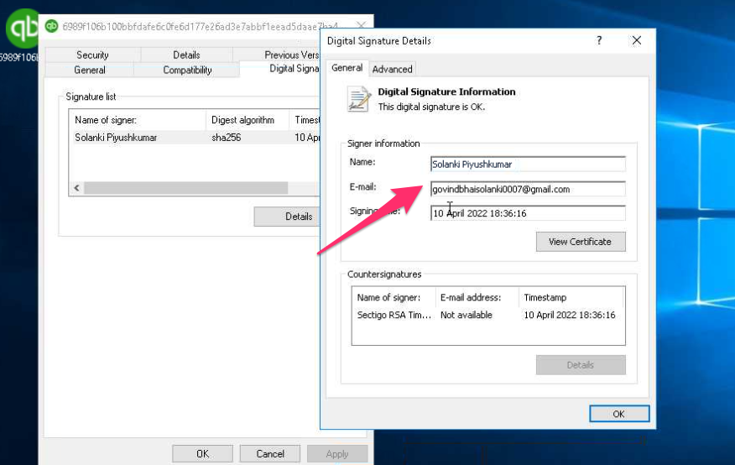This screenshot has height=465, width=735.
Task: Switch to the Advanced tab
Action: click(392, 70)
